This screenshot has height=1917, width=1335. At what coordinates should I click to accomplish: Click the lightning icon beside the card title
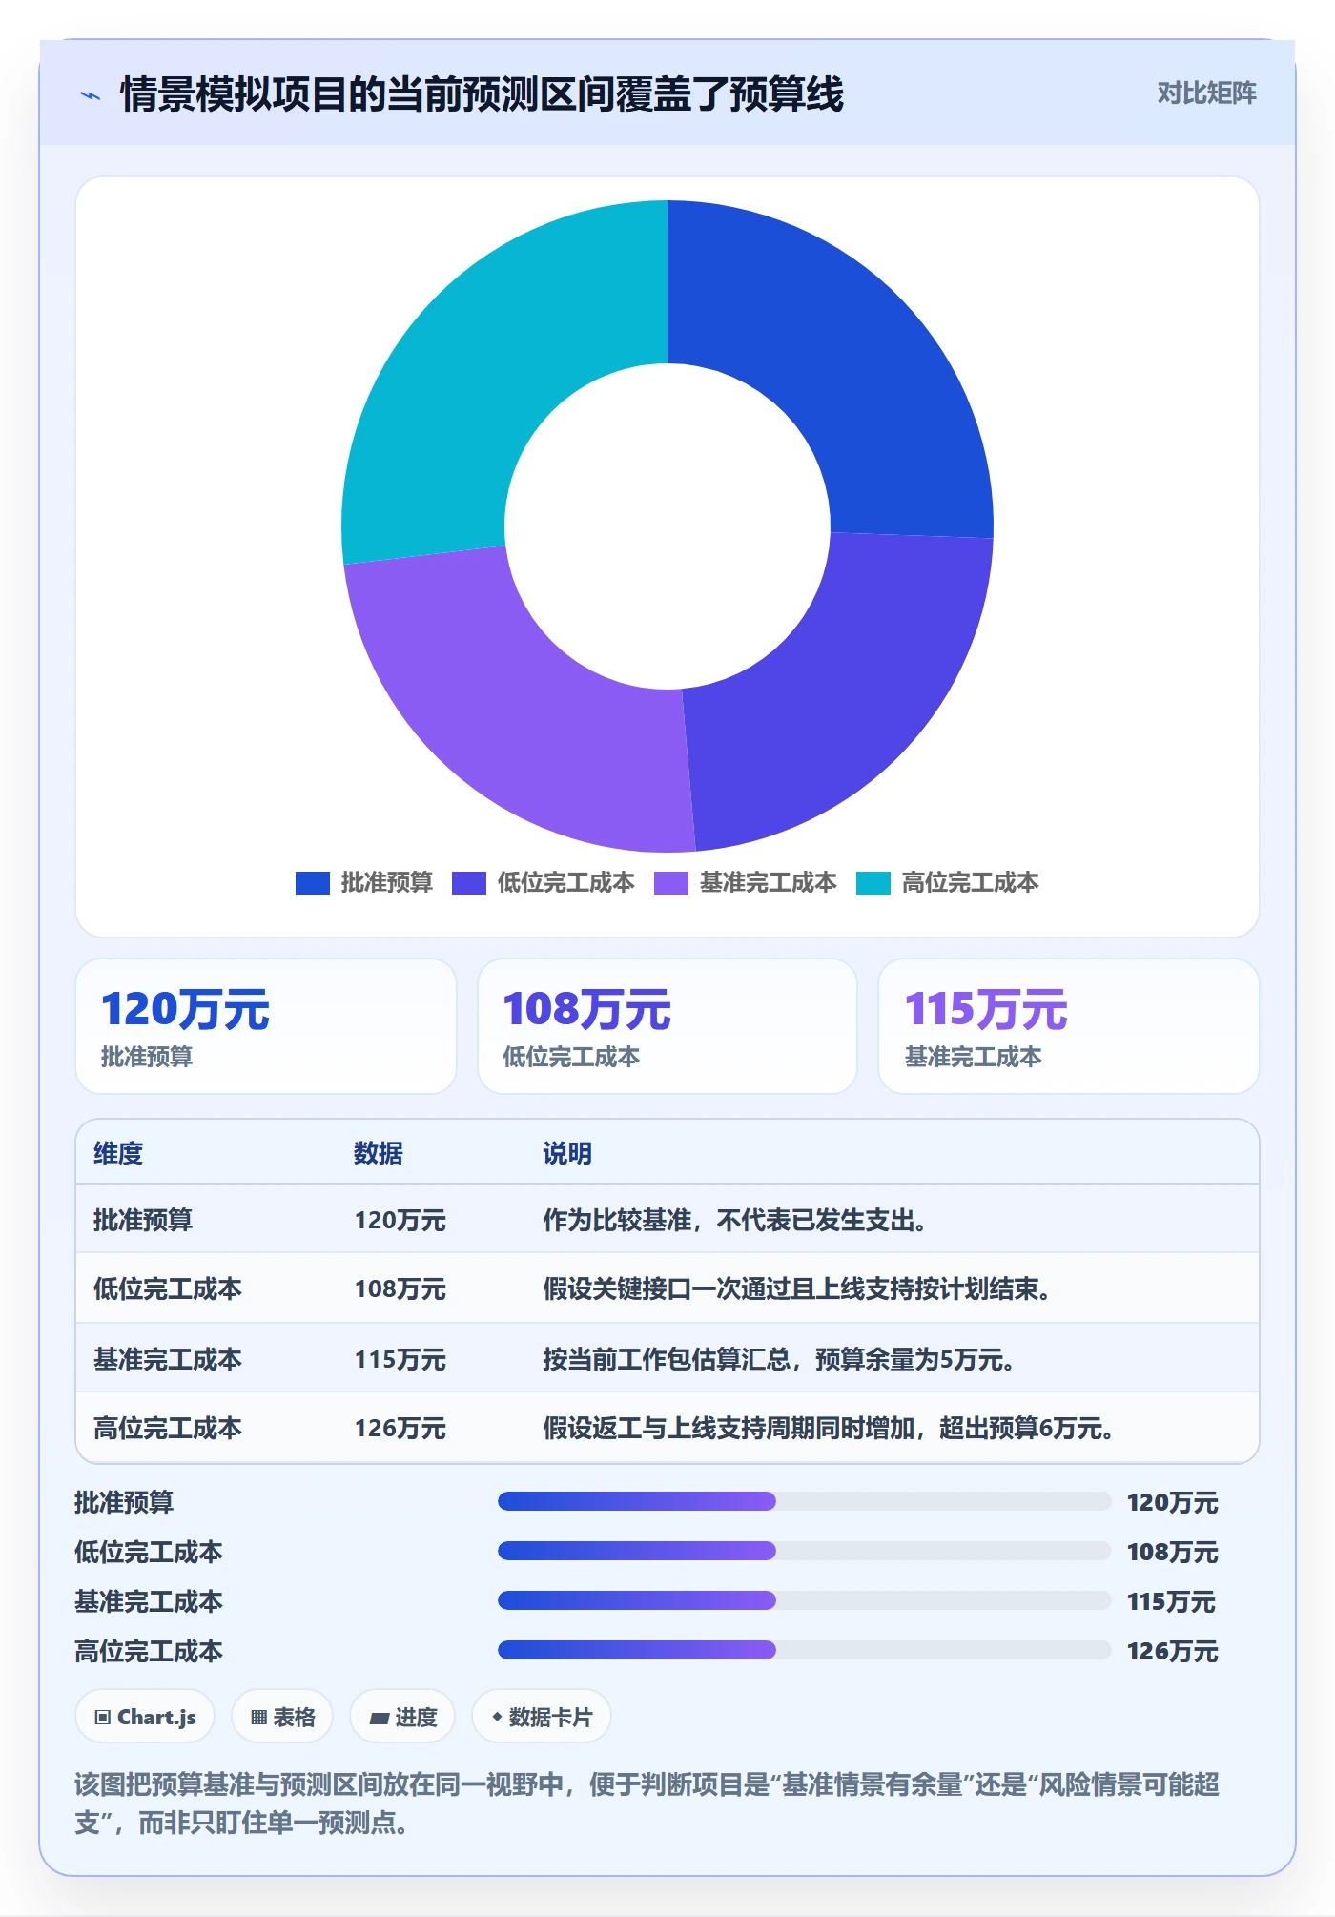pyautogui.click(x=91, y=95)
